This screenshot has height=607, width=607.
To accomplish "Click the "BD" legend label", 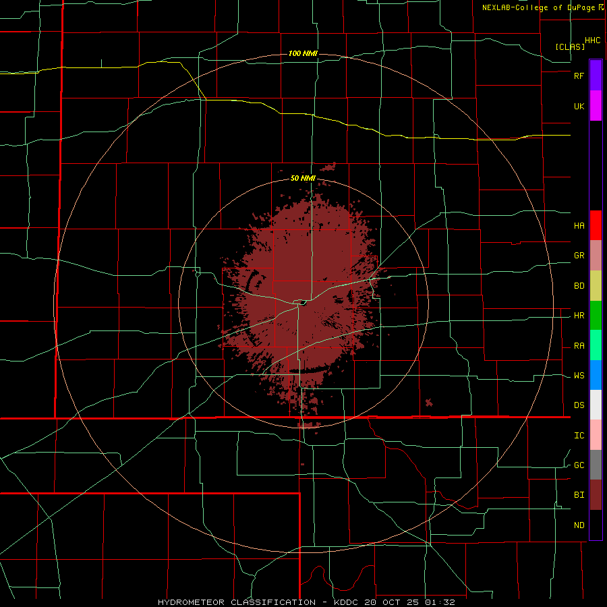I will [x=579, y=286].
